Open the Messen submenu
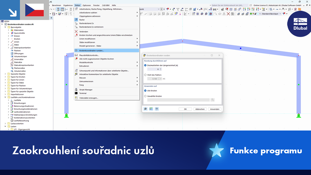Image resolution: width=311 pixels, height=175 pixels. point(107,78)
